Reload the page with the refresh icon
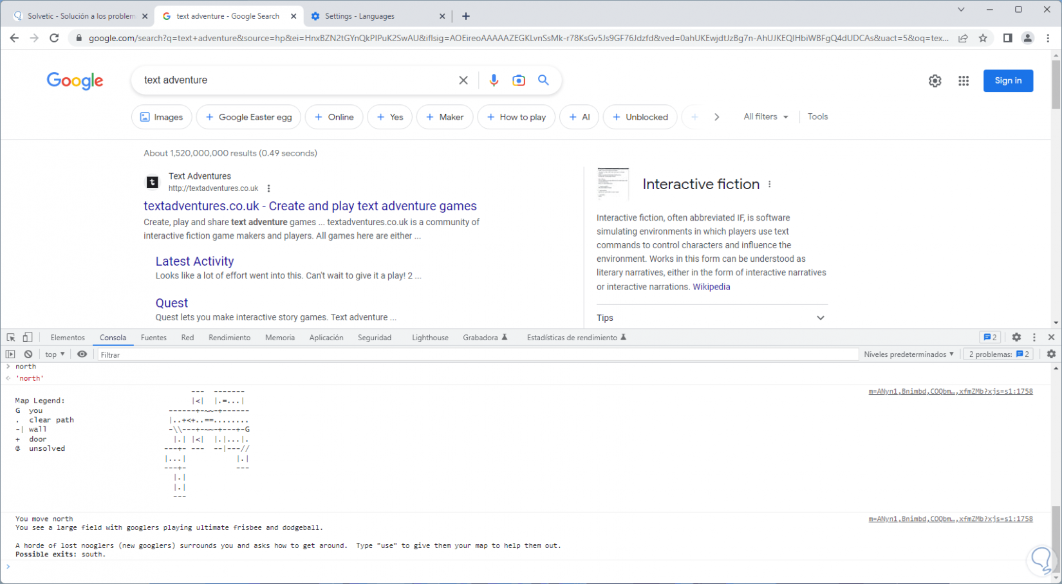Screen dimensions: 1062x584 click(x=54, y=38)
